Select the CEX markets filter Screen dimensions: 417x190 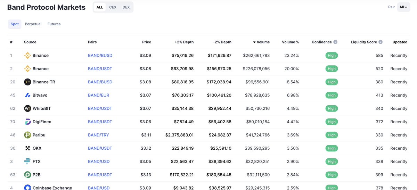tap(113, 7)
